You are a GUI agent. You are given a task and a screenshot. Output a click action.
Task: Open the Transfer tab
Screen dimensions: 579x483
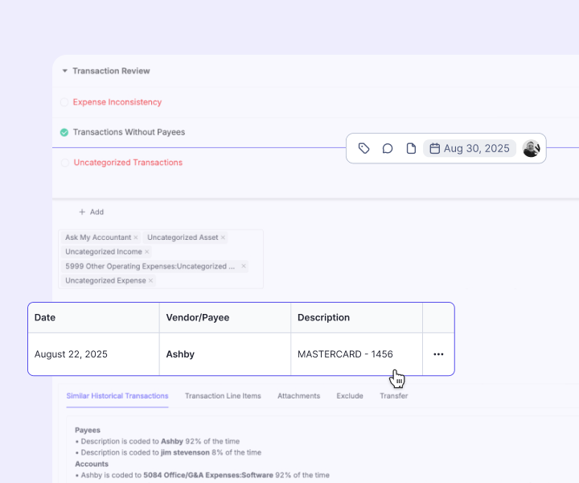(393, 396)
